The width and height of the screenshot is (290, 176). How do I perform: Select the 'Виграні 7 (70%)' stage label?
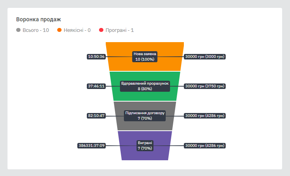pos(145,145)
